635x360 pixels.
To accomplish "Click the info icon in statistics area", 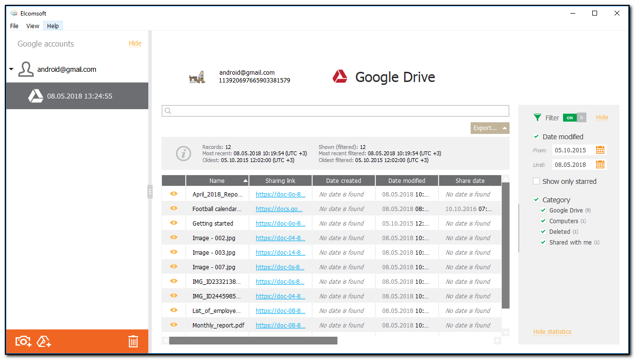I will pos(183,154).
